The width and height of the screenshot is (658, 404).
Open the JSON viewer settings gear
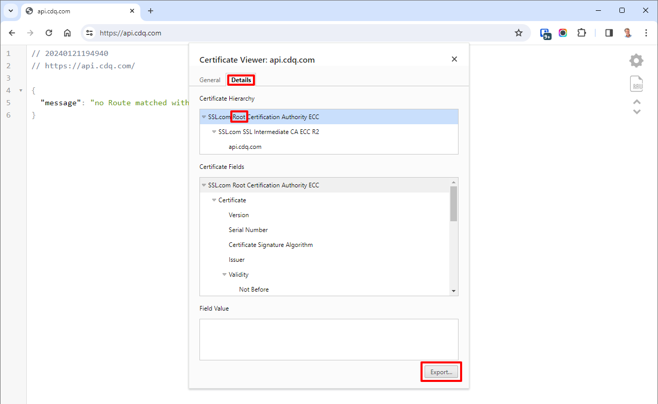coord(636,61)
